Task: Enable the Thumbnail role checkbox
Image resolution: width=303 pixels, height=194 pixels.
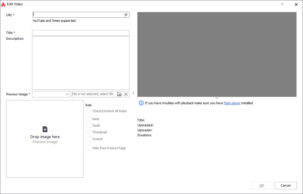Action: click(x=89, y=132)
